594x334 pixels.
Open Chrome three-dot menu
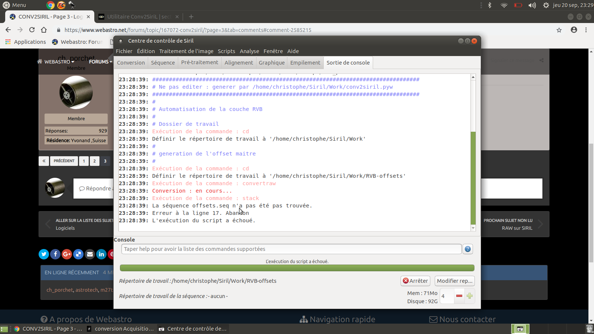(586, 30)
